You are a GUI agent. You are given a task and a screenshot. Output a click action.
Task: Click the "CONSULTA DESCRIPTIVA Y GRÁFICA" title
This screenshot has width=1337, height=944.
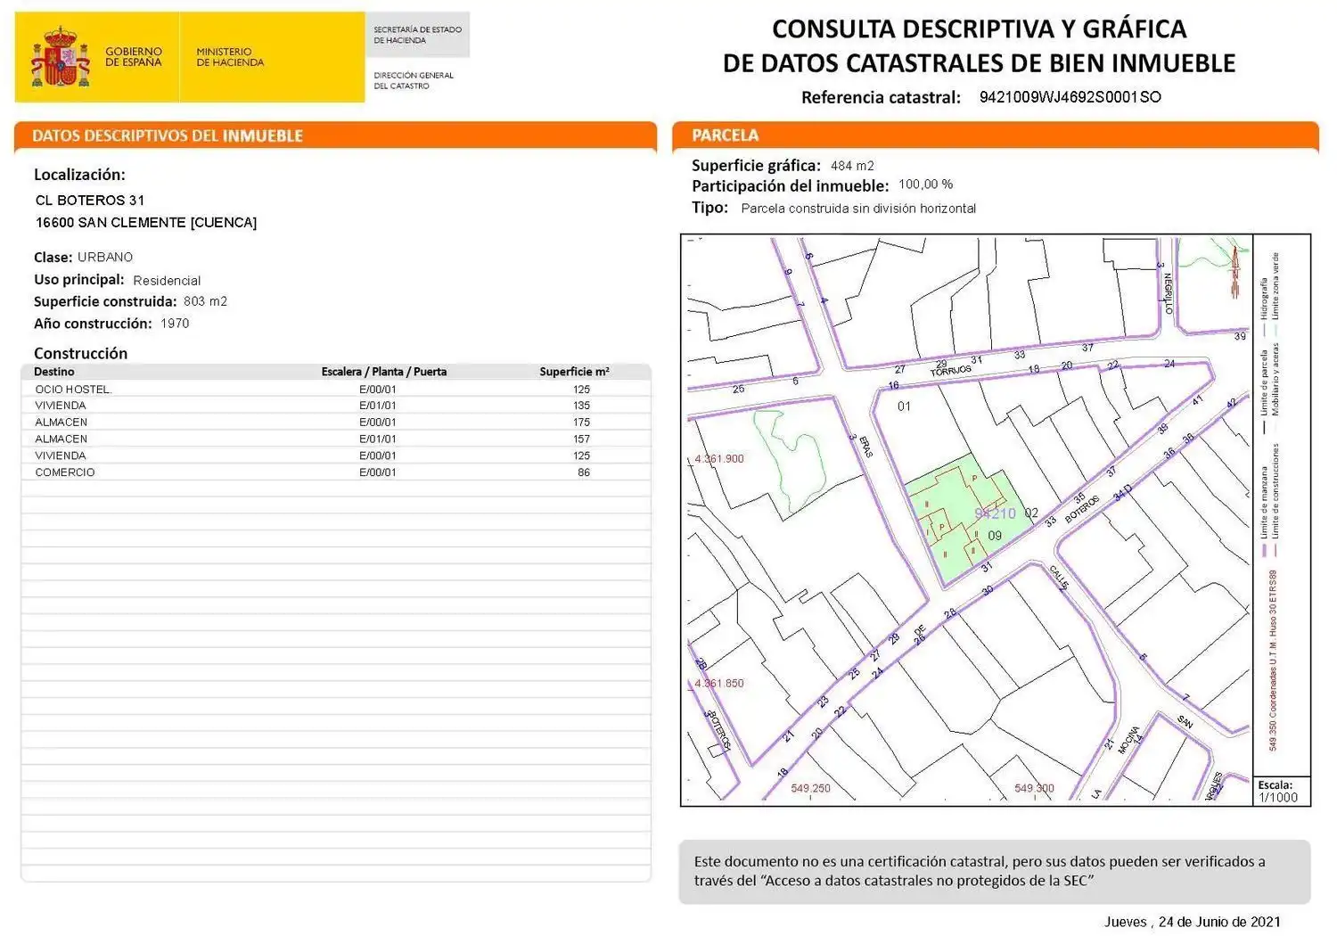click(979, 29)
